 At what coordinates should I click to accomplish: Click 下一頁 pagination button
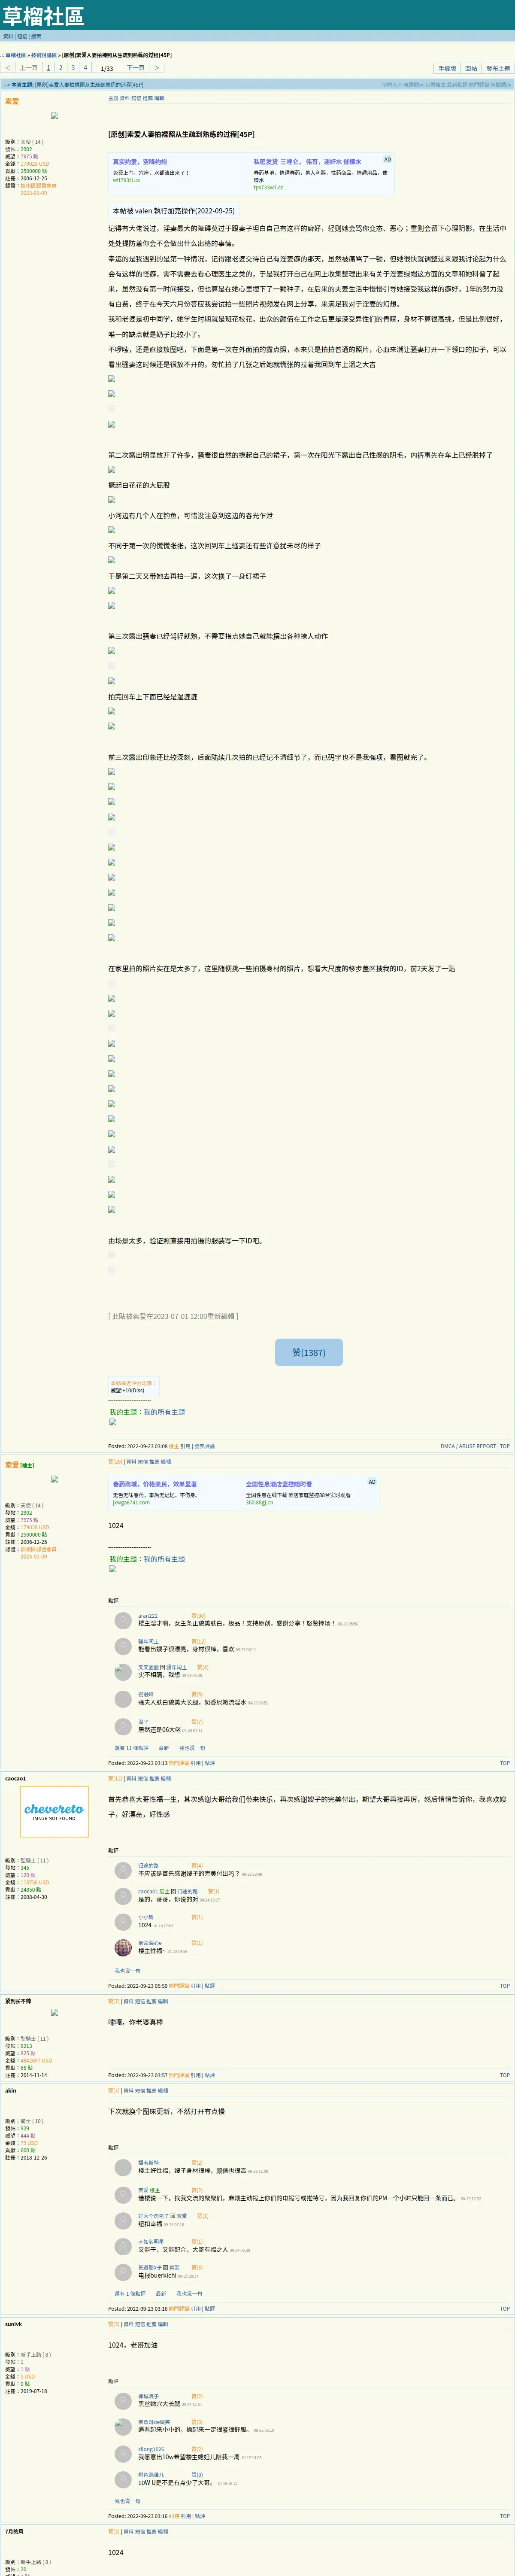click(135, 68)
